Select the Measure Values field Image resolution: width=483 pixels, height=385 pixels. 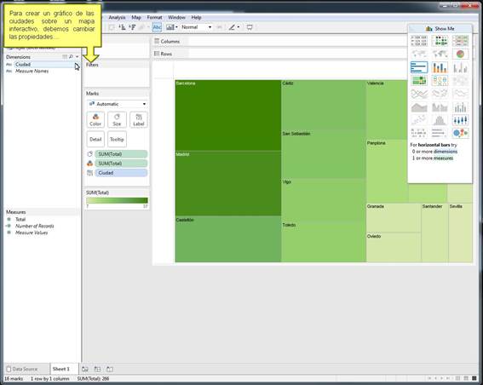point(32,233)
